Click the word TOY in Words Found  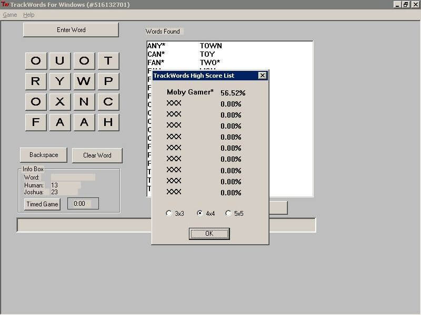pyautogui.click(x=207, y=54)
